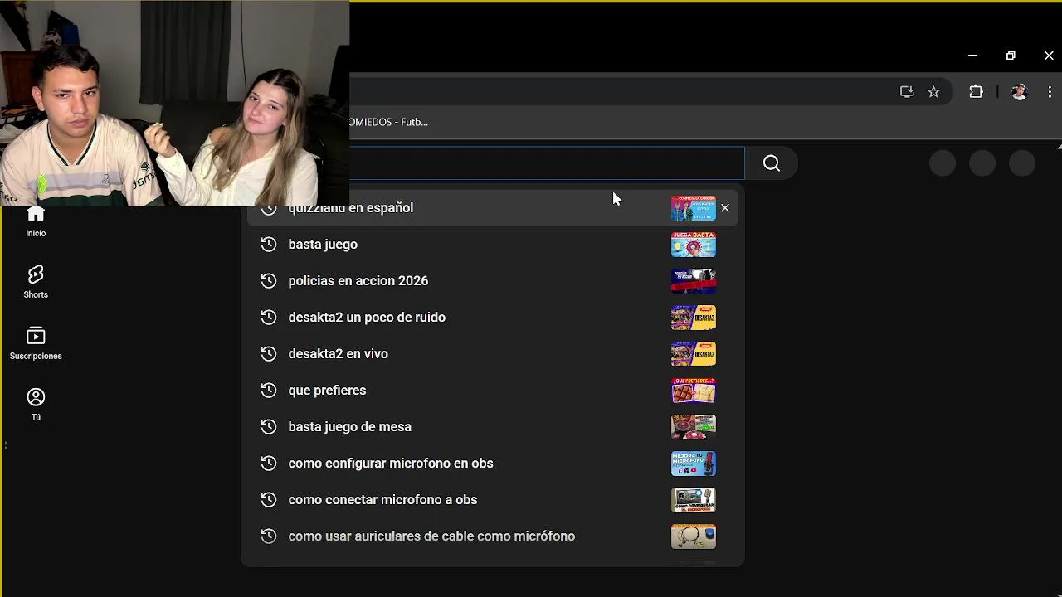The image size is (1062, 597).
Task: Open thumbnail for 'como conectar microfono a obs'
Action: 693,499
